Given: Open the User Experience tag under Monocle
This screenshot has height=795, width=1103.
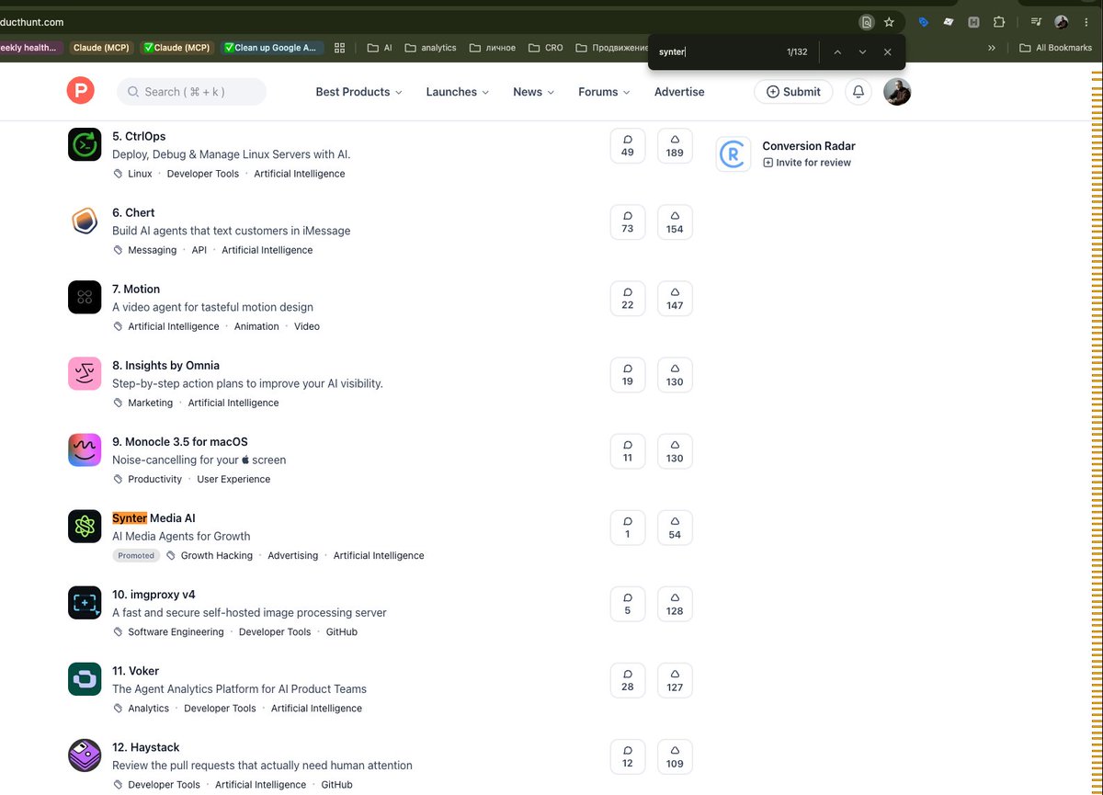Looking at the screenshot, I should pos(233,479).
